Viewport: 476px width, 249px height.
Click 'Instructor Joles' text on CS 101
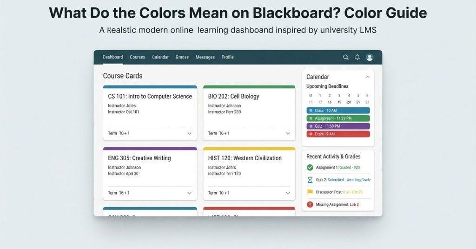coord(122,106)
